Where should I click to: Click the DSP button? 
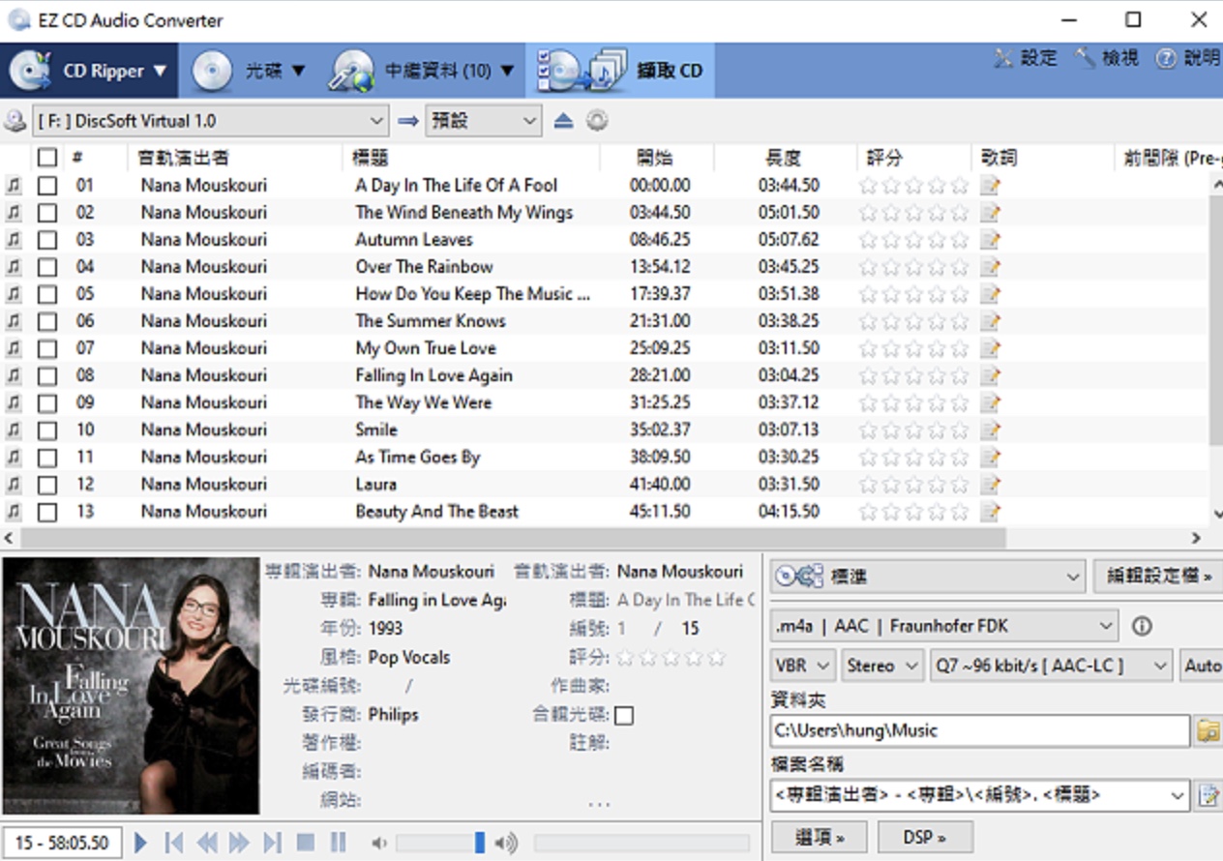click(925, 837)
